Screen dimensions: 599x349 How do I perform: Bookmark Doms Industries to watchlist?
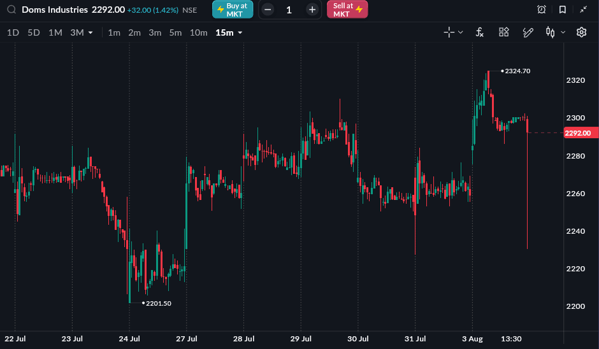tap(562, 10)
